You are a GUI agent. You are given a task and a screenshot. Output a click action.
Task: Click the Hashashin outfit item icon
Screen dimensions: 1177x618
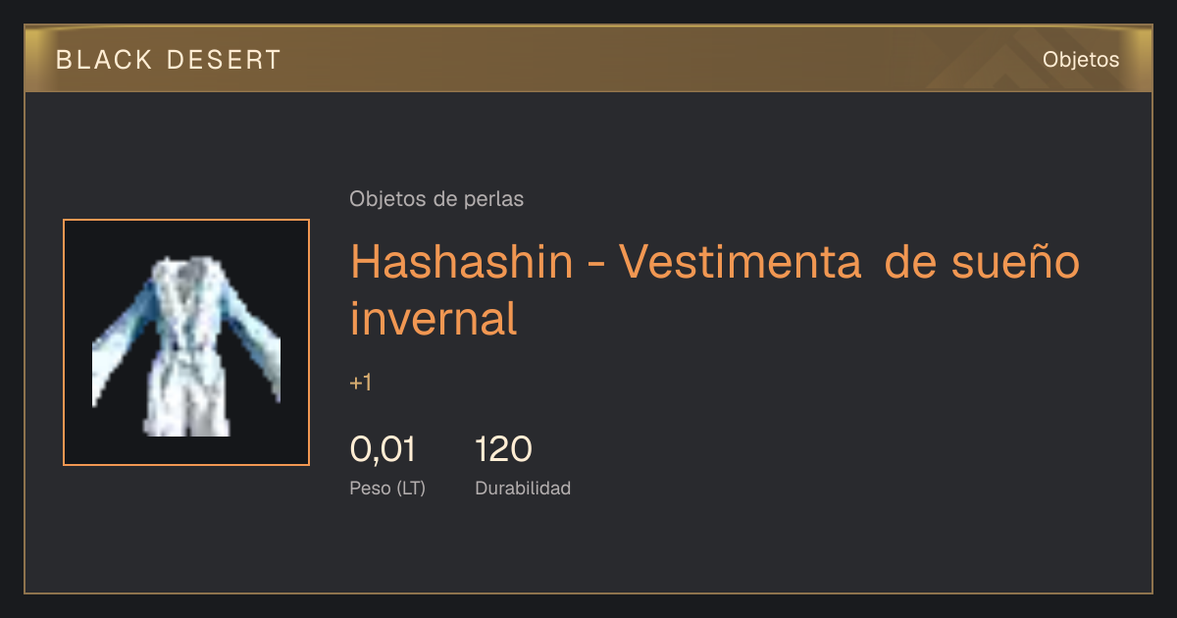186,342
